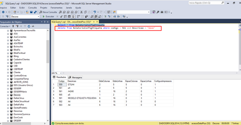The width and height of the screenshot is (241, 125).
Task: Focus the Início Rápido search field
Action: [206, 3]
